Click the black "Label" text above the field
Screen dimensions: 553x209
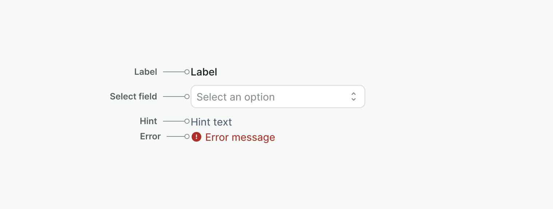coord(204,72)
